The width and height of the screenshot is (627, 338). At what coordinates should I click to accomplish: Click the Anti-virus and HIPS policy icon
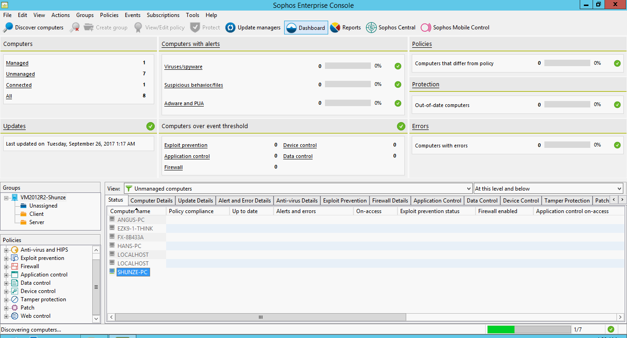coord(15,250)
